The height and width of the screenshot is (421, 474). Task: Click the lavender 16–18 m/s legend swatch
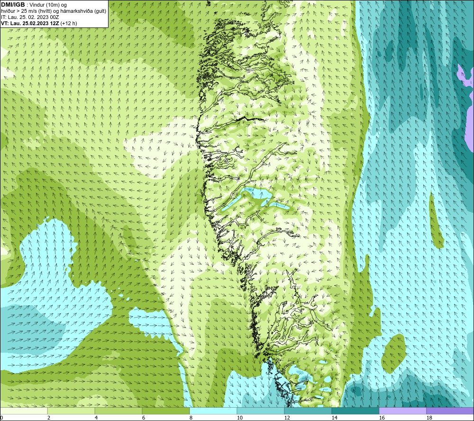coord(402,411)
